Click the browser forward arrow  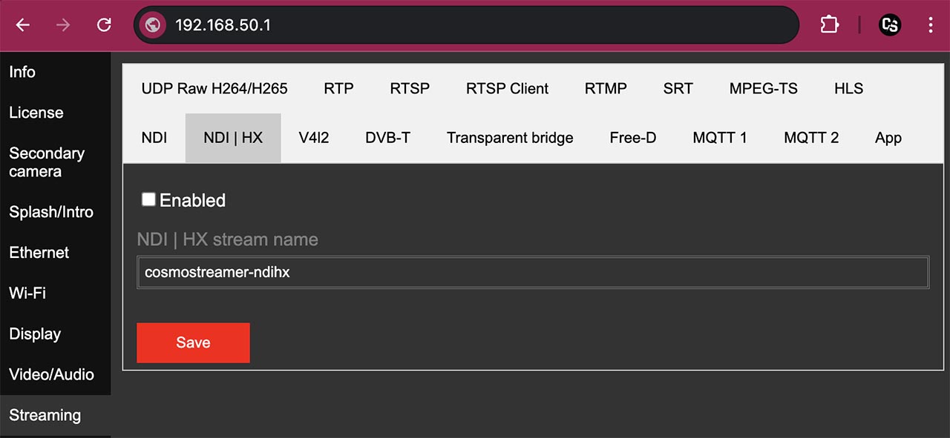click(64, 25)
